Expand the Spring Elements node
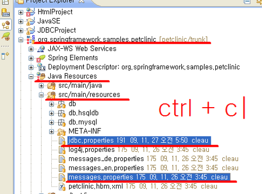This screenshot has width=262, height=194. click(x=31, y=58)
